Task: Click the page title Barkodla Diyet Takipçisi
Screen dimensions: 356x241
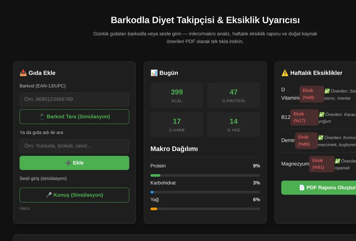Action: [x=205, y=20]
